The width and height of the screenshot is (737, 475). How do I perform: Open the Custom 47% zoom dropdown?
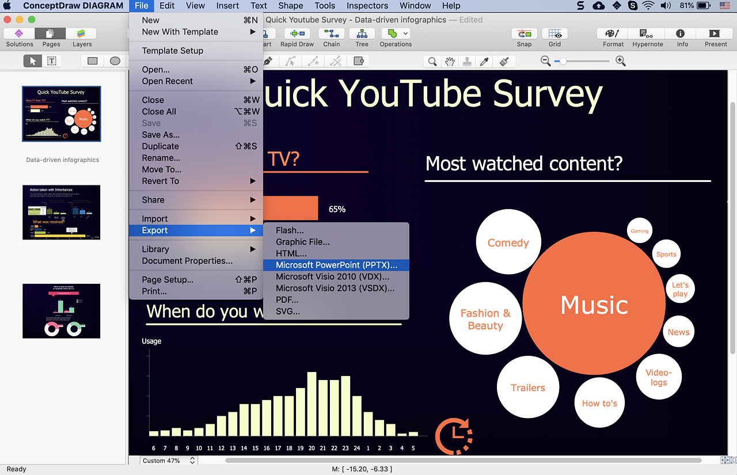(x=169, y=461)
